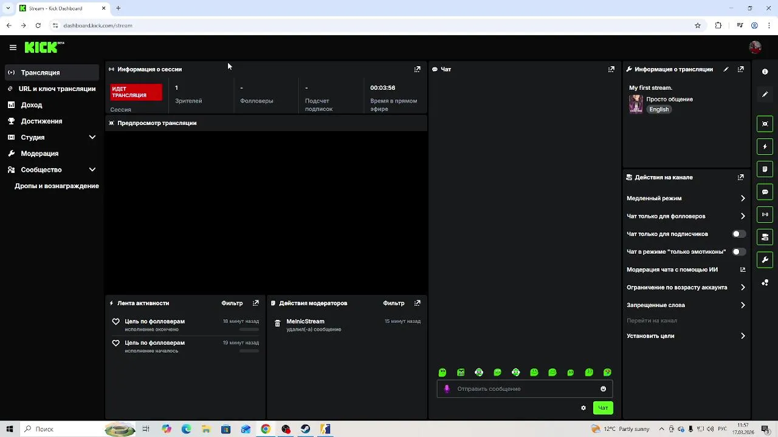Click the Отправить сообщение chat input field
Image resolution: width=778 pixels, height=437 pixels.
(x=525, y=389)
